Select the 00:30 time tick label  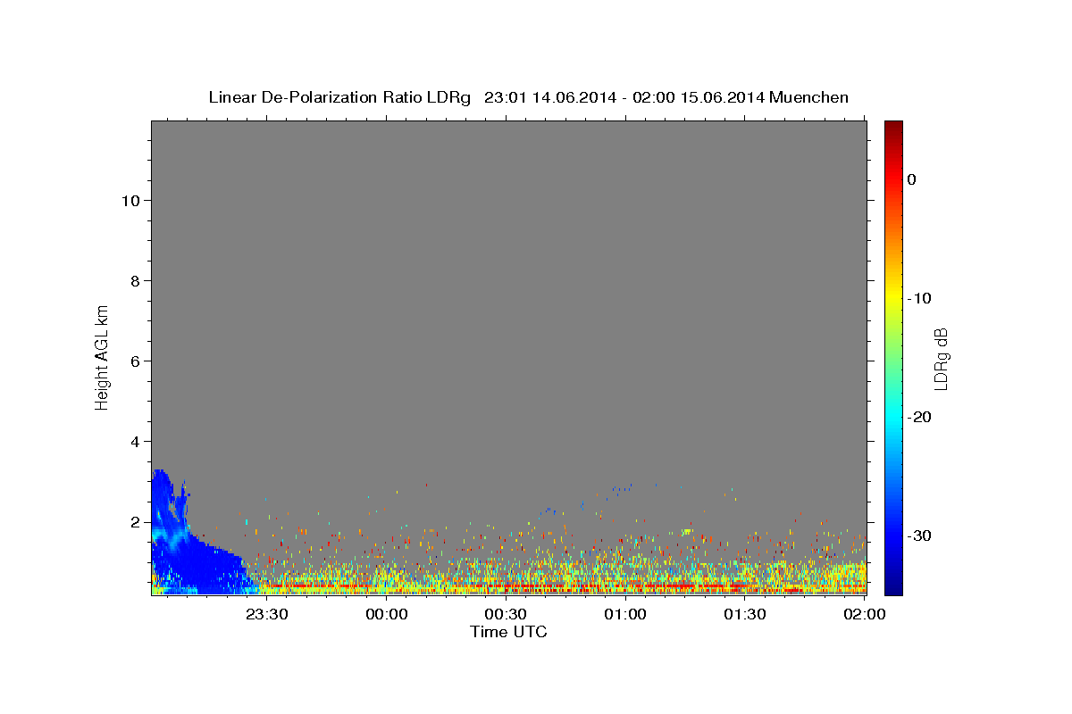pyautogui.click(x=506, y=615)
